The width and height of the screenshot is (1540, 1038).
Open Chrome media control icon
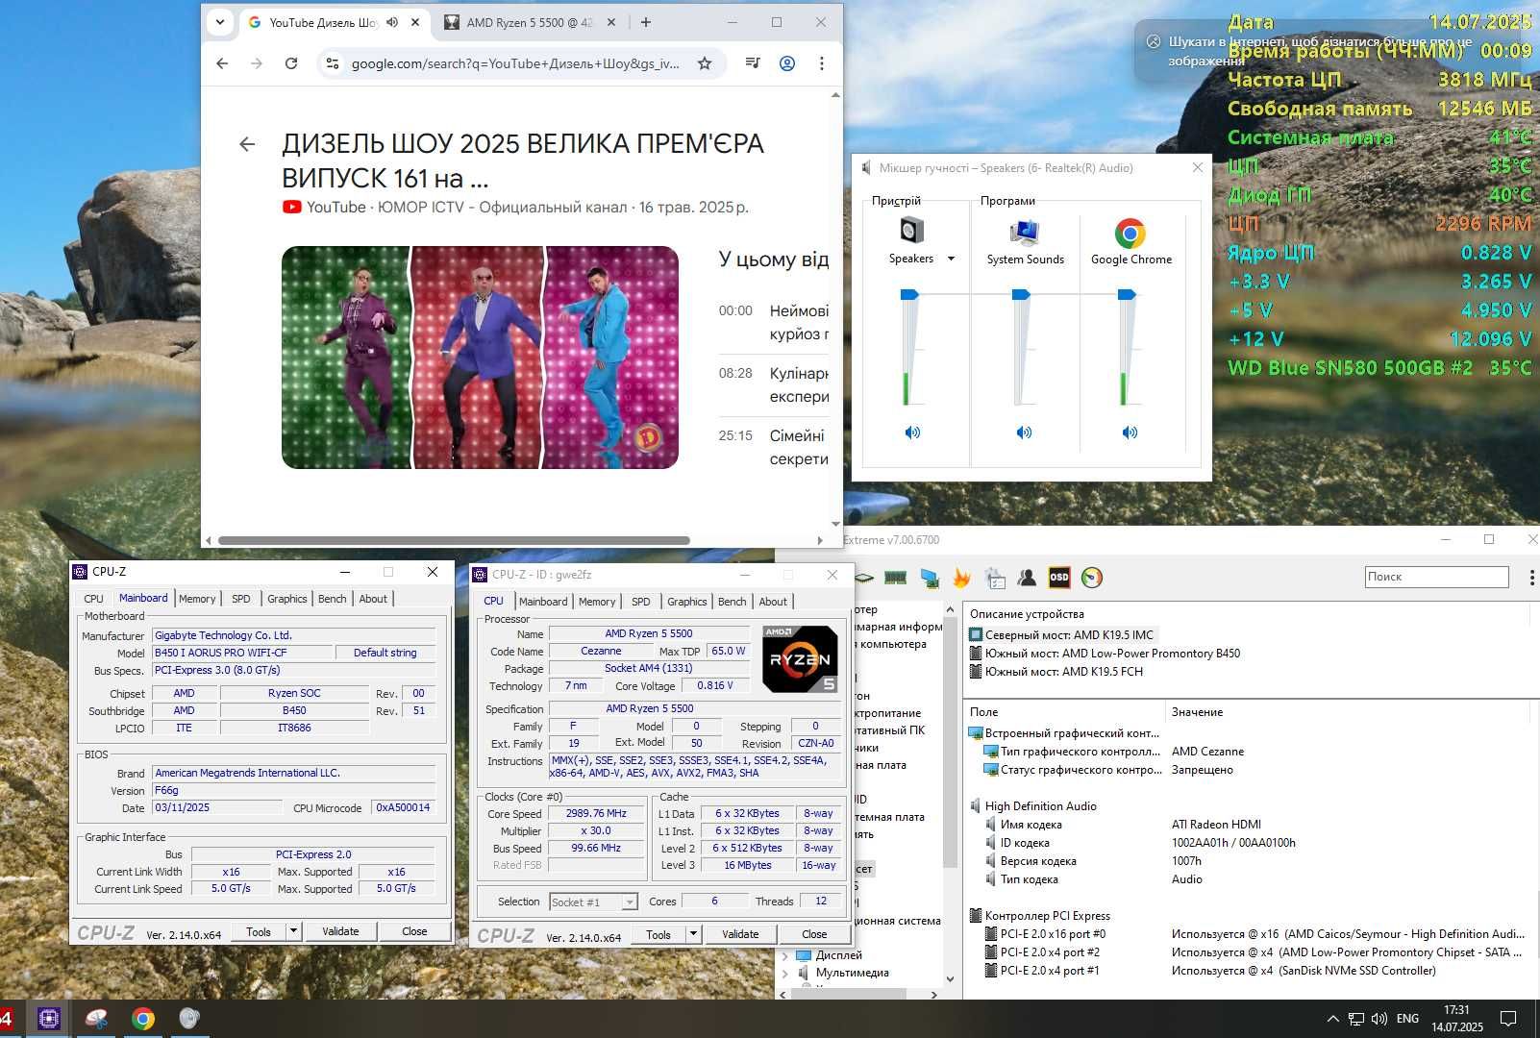click(x=753, y=63)
